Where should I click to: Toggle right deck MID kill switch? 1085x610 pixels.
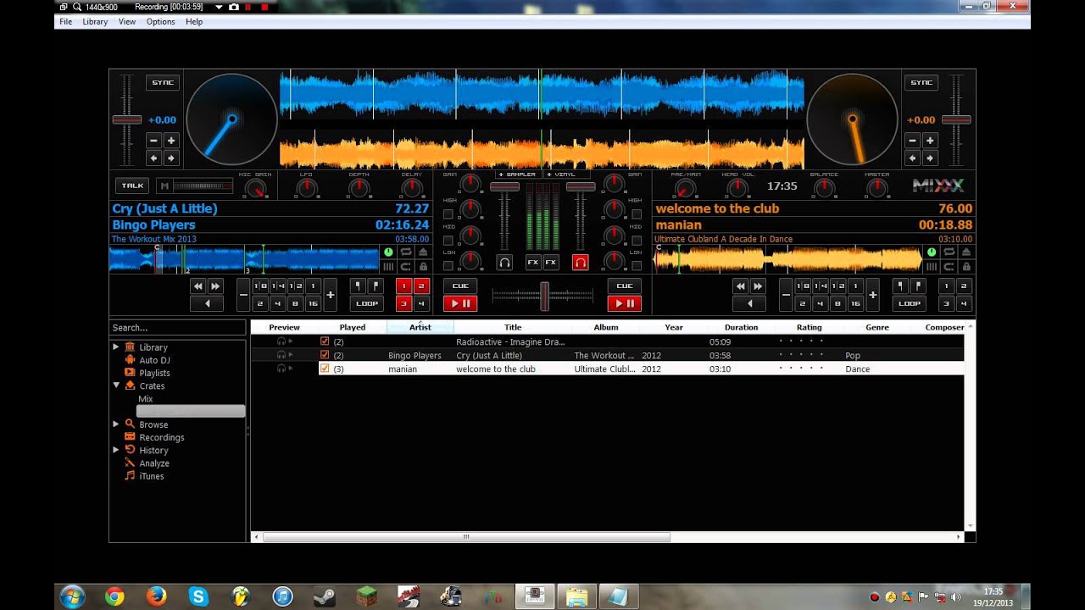(x=638, y=239)
